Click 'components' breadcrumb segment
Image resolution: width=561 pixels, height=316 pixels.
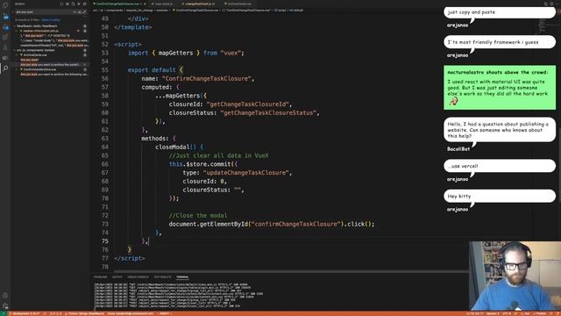[x=114, y=11]
